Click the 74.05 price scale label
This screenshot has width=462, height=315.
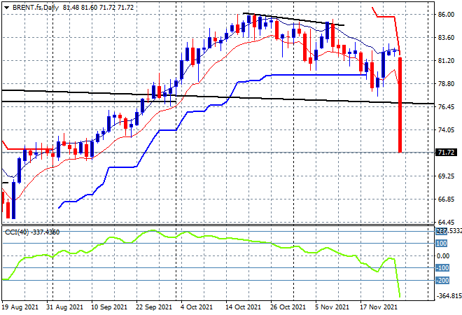[446, 130]
